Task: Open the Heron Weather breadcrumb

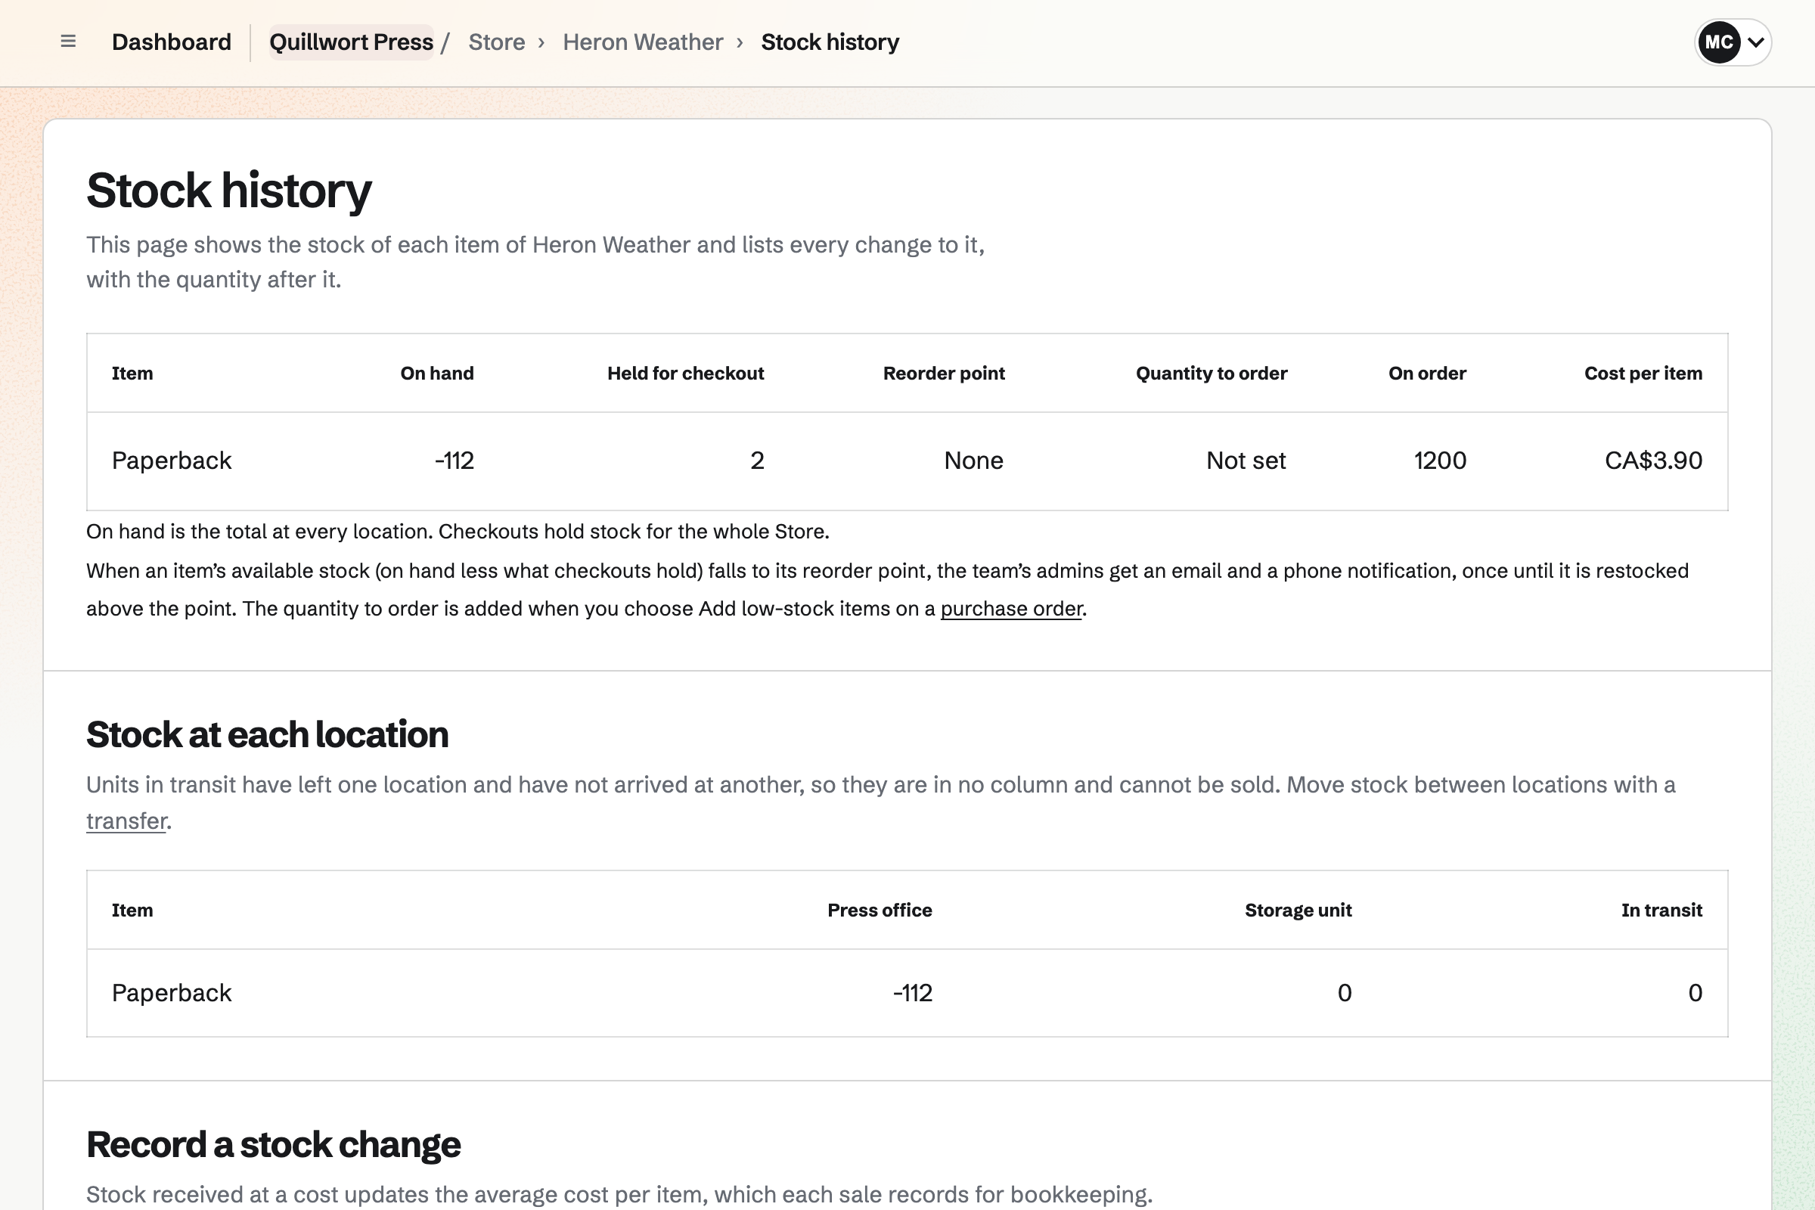Action: [x=642, y=42]
